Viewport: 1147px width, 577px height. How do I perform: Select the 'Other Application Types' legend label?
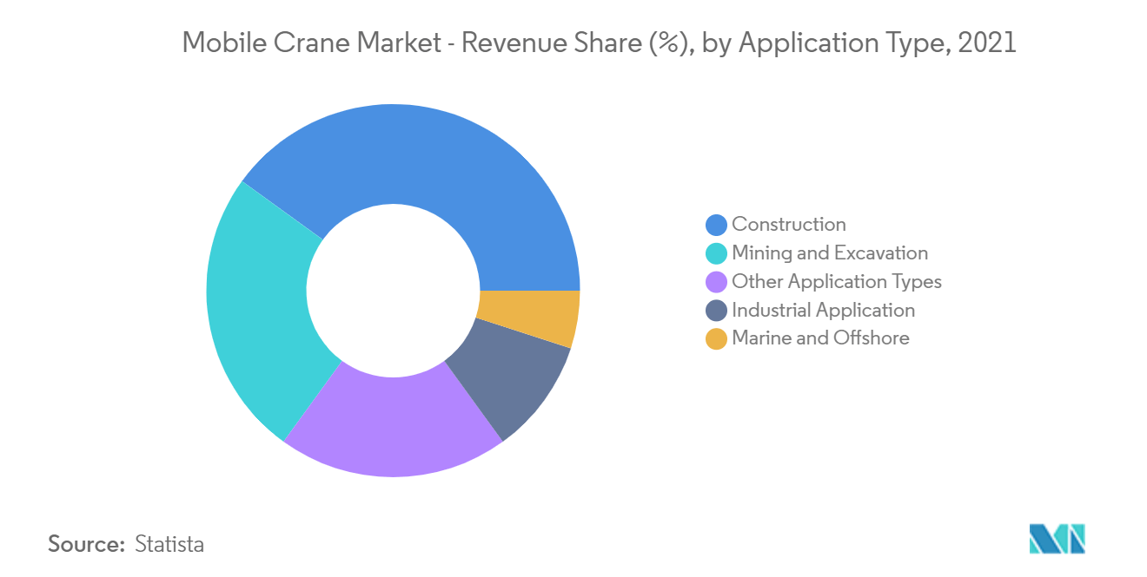click(x=837, y=281)
